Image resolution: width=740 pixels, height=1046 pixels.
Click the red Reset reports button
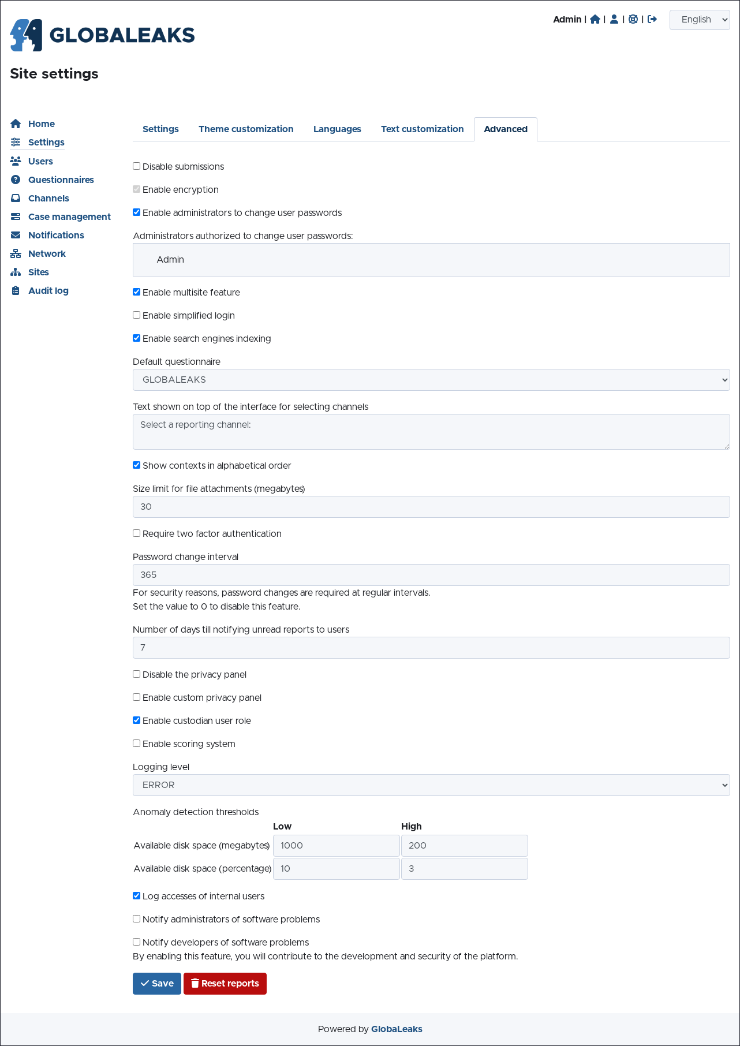point(225,984)
